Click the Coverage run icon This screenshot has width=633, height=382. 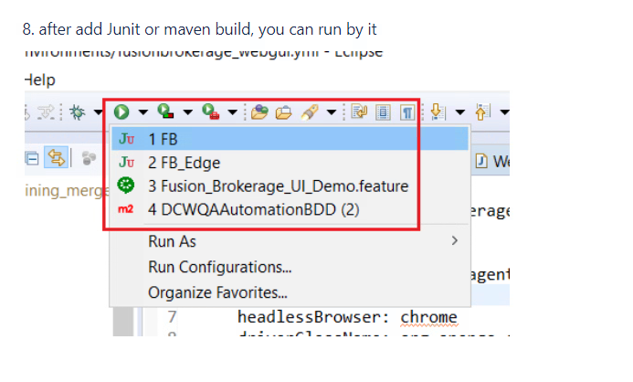(x=165, y=111)
